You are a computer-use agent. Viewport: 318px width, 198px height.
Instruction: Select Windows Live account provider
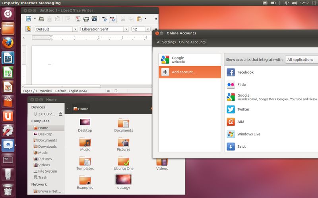coord(271,134)
